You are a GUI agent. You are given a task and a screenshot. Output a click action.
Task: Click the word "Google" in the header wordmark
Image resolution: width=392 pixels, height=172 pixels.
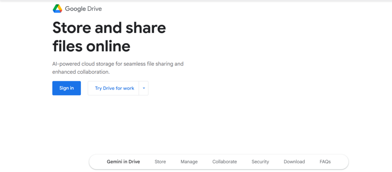click(75, 8)
